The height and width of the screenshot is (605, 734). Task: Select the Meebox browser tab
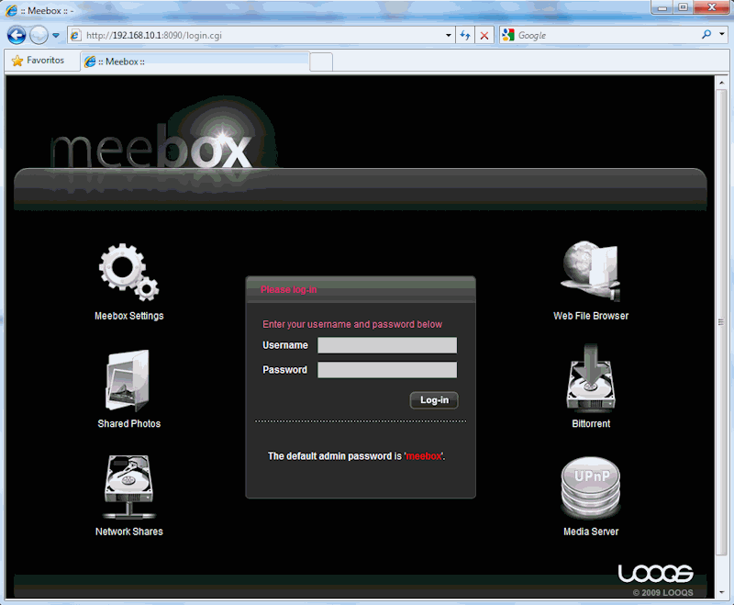(x=195, y=62)
